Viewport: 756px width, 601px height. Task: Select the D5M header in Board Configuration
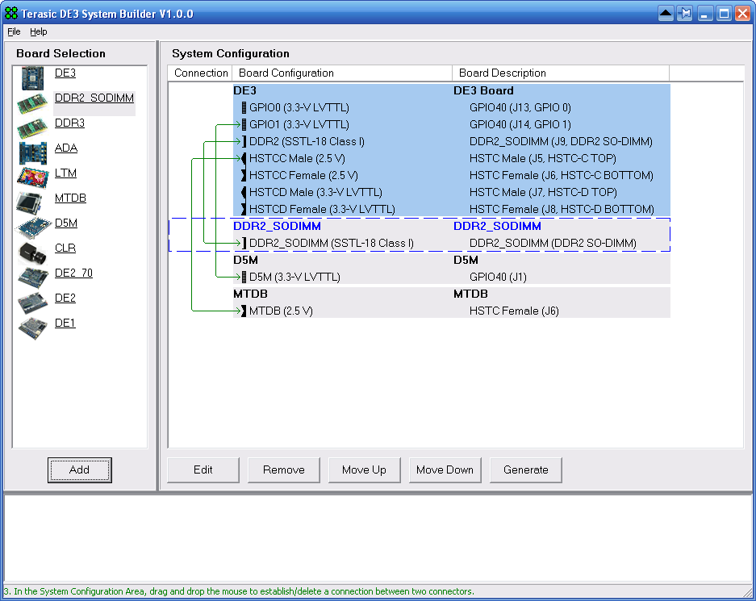(x=246, y=260)
